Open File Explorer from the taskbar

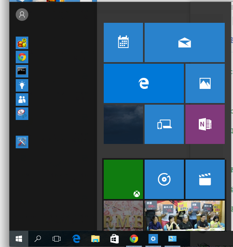(95, 239)
